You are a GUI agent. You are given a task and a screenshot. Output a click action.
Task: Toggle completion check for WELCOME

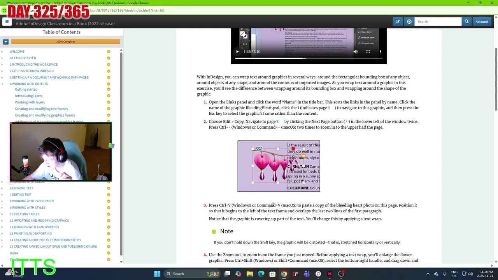109,52
